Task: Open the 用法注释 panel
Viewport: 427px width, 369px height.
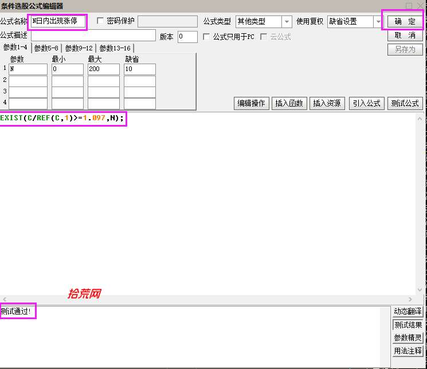Action: (408, 351)
